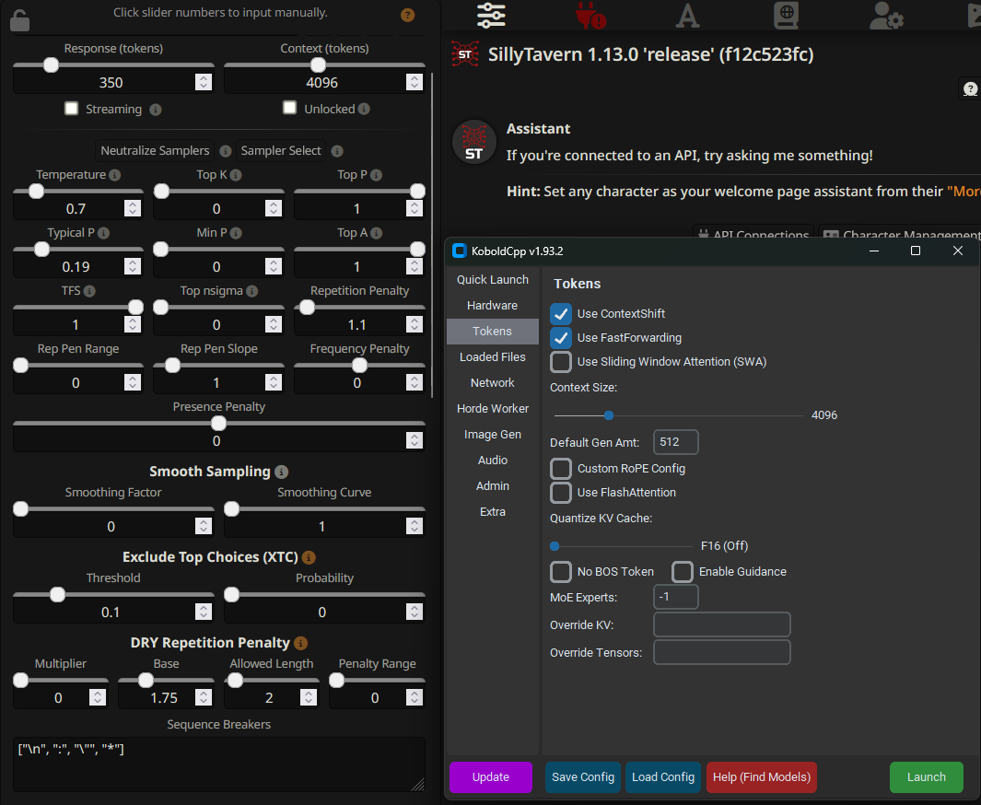Click the Override KV input field
Viewport: 981px width, 805px height.
click(x=722, y=624)
